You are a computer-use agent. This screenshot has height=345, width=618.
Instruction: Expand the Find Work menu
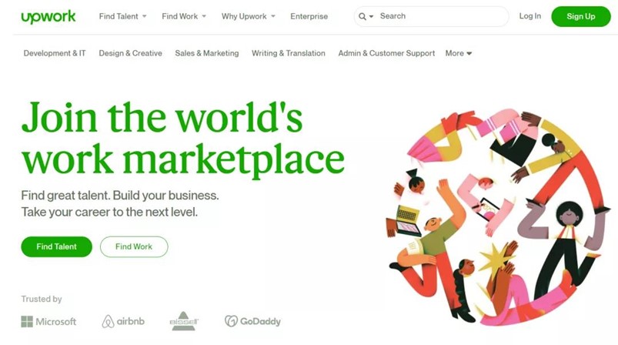click(184, 17)
